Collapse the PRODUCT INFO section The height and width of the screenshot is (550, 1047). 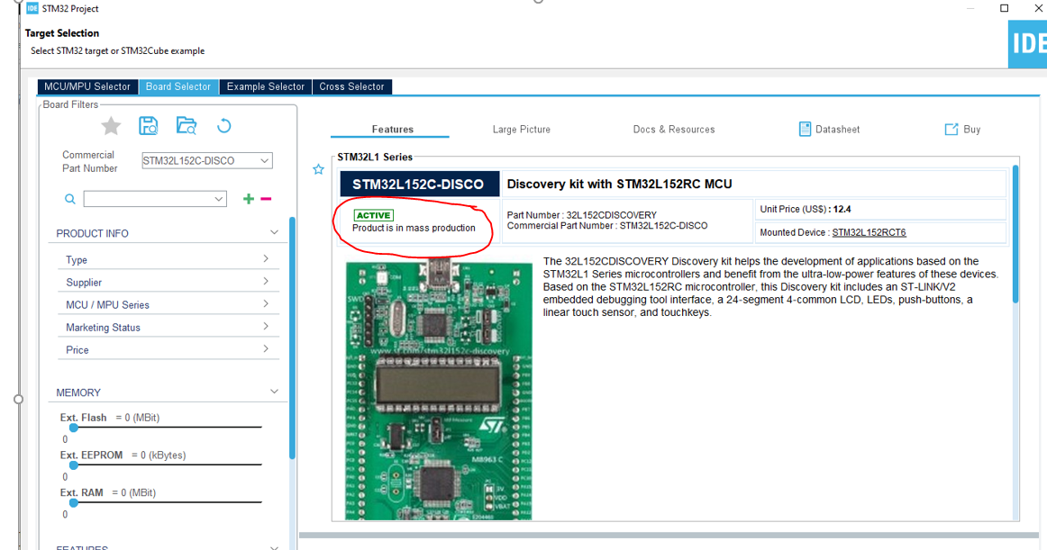point(274,232)
